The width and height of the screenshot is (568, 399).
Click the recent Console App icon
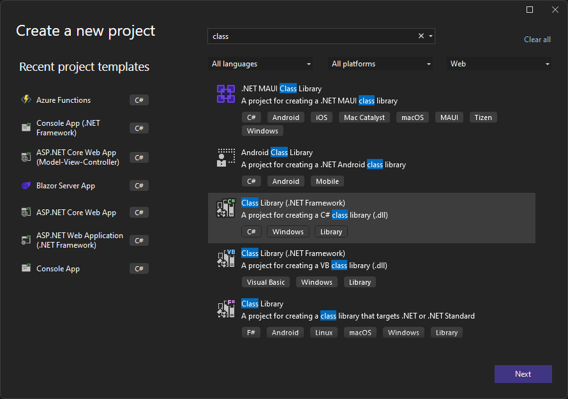pyautogui.click(x=26, y=268)
